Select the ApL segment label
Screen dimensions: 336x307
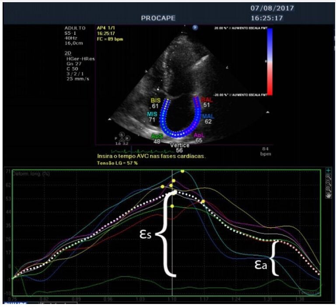pyautogui.click(x=199, y=136)
